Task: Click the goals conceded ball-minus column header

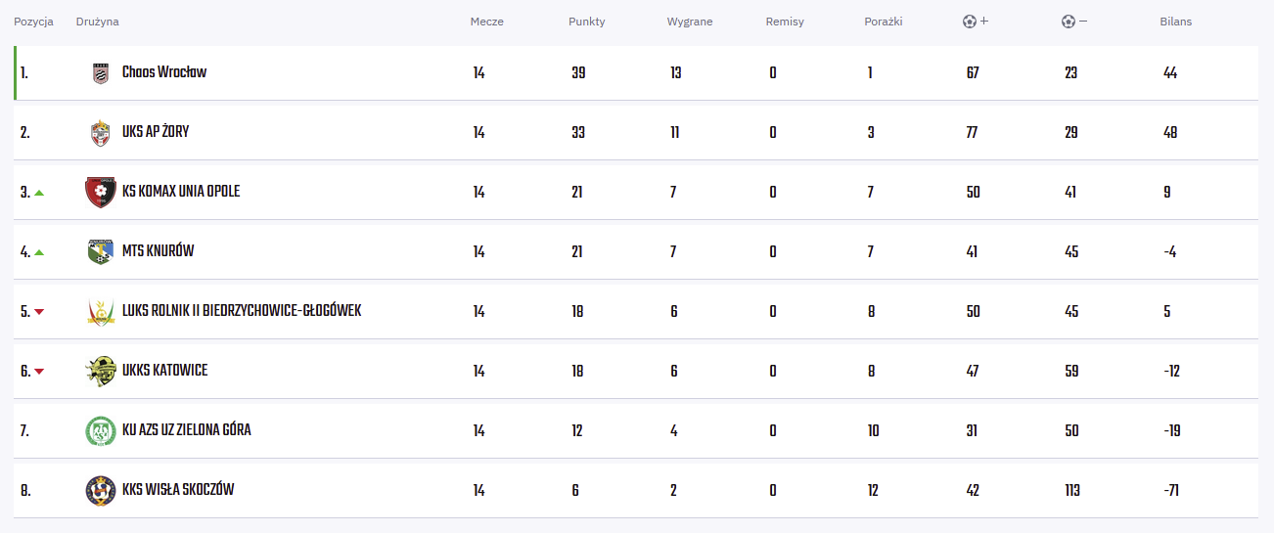Action: click(1074, 22)
